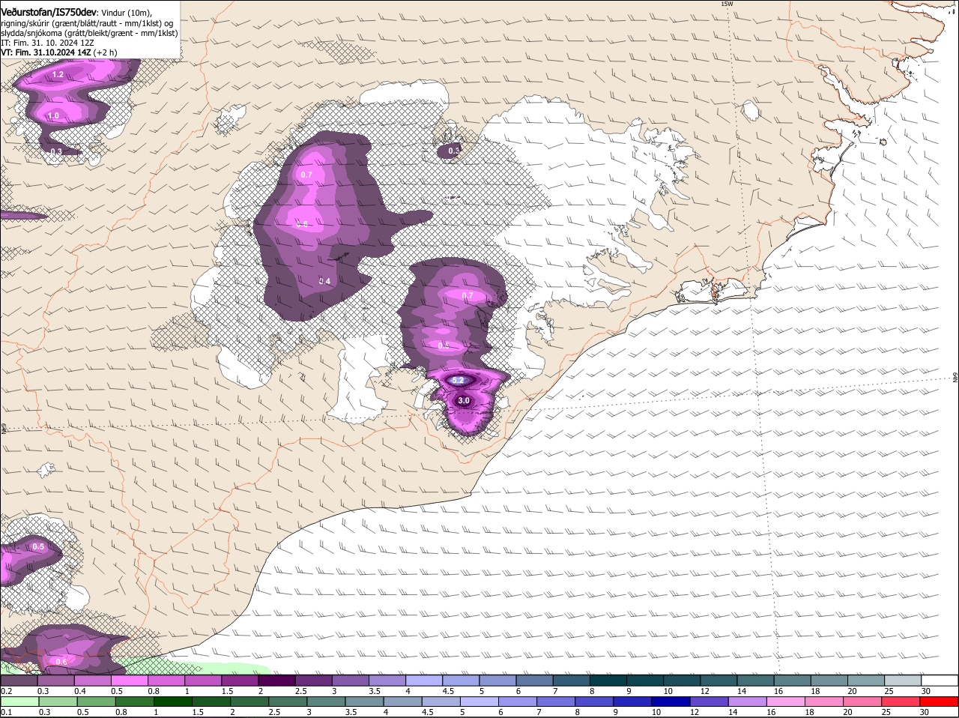
Task: Select rain scale swatch between 25 and 30
Action: click(902, 702)
